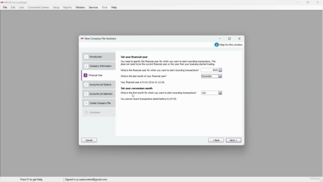Go to step 4 Accounts List Options
This screenshot has width=323, height=182.
point(99,84)
